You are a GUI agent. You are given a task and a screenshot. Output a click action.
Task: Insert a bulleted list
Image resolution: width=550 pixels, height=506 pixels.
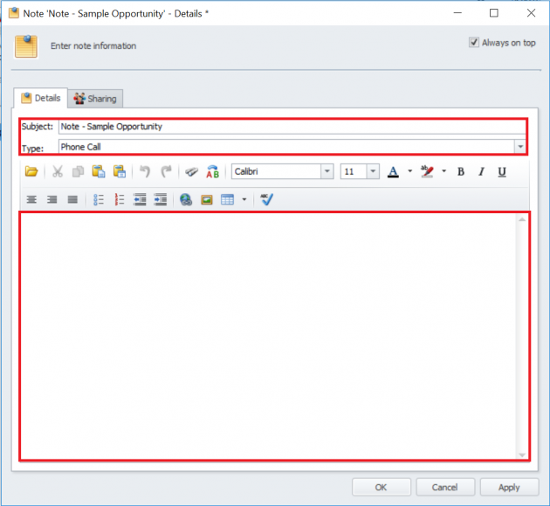coord(98,199)
